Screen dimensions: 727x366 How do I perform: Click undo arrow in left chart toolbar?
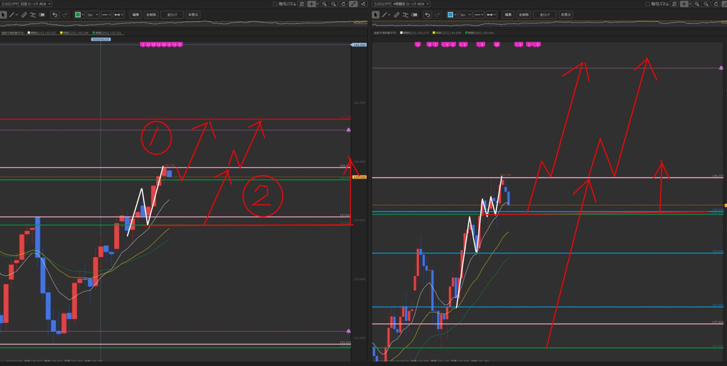[x=55, y=15]
